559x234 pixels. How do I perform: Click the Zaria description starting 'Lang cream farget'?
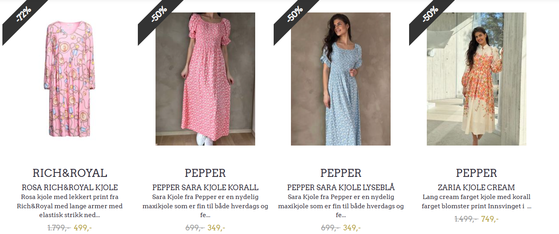click(477, 201)
